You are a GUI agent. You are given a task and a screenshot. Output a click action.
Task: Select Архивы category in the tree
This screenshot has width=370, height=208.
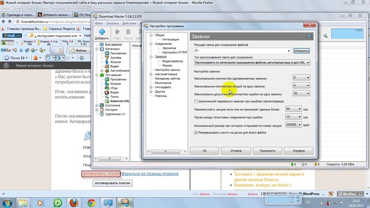click(116, 58)
